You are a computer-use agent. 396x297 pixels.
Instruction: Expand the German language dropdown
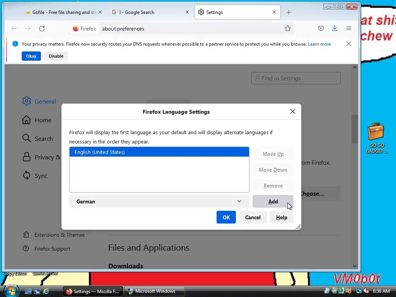(159, 201)
